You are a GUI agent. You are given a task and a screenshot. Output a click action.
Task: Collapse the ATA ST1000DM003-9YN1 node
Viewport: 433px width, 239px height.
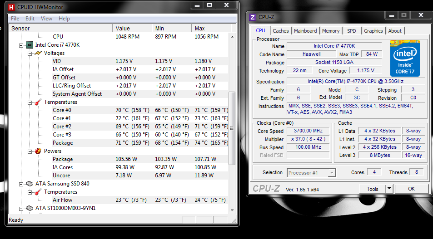[21, 209]
